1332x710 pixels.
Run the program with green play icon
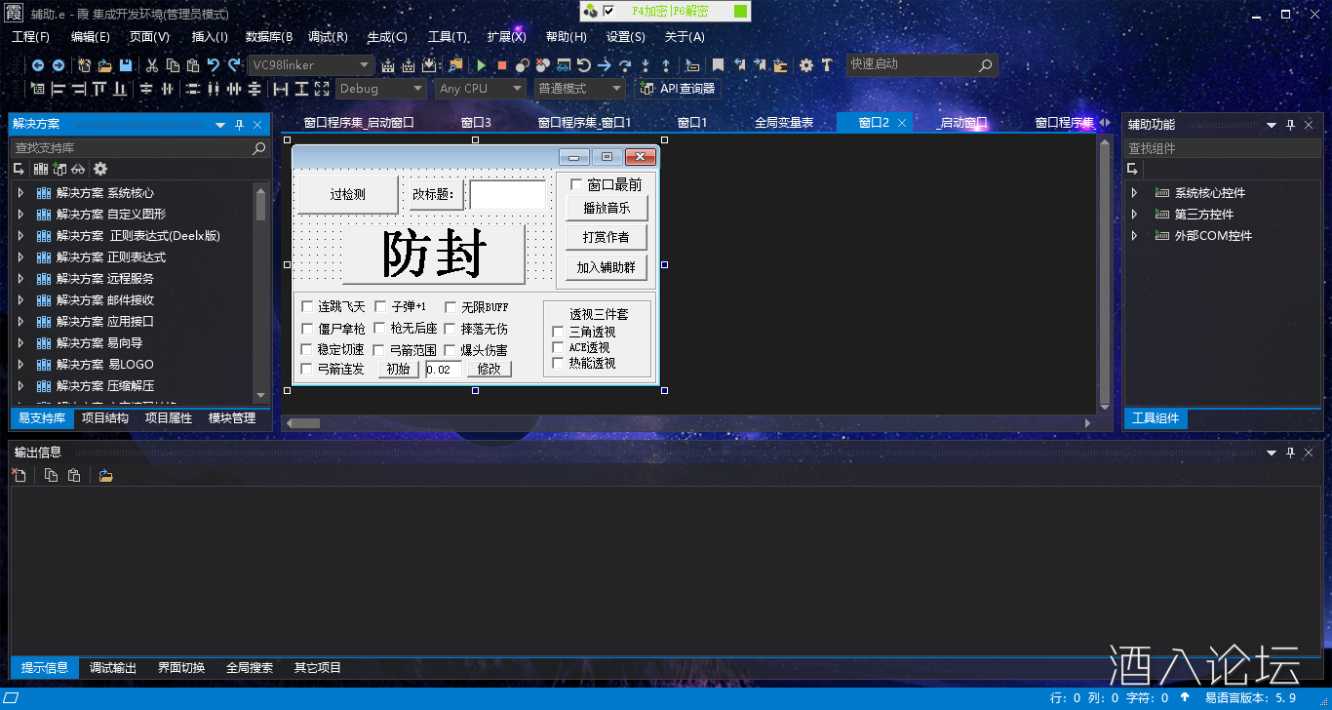point(482,65)
